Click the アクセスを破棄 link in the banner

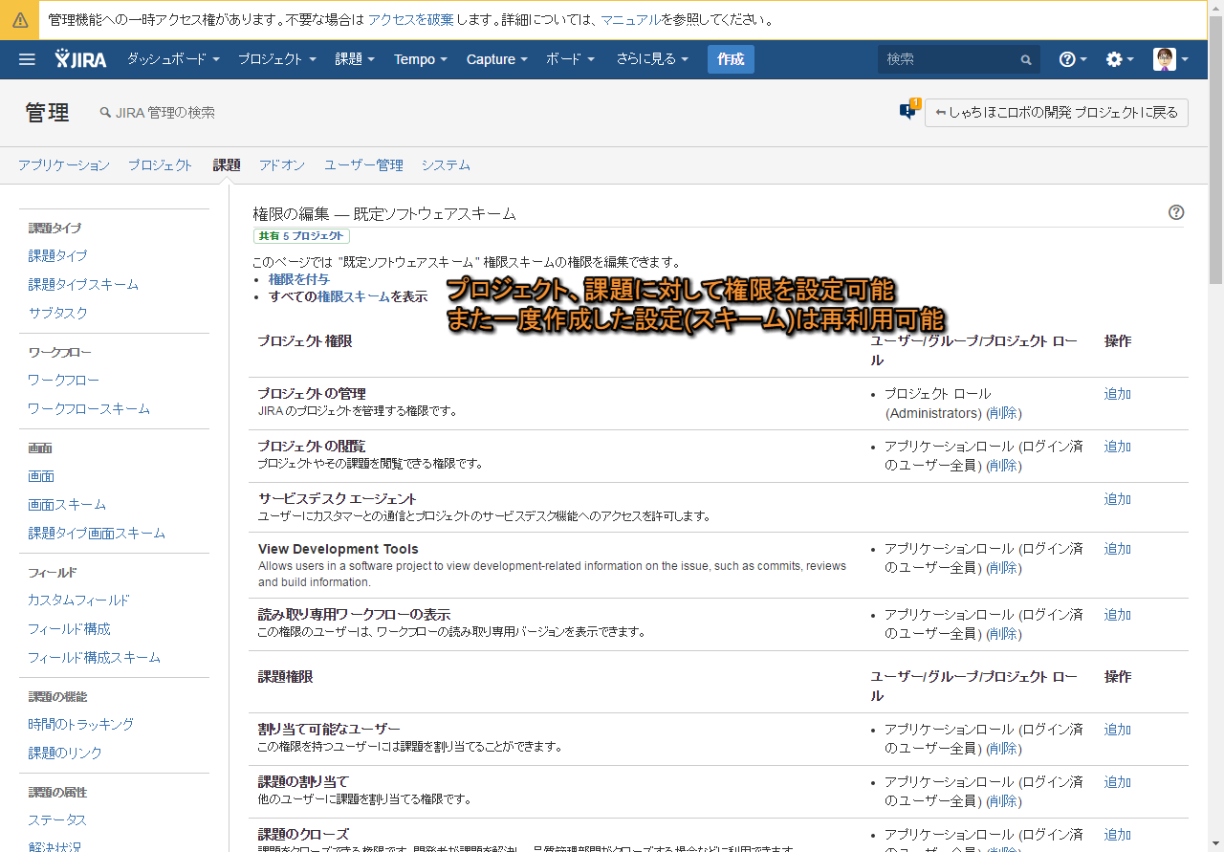tap(411, 19)
